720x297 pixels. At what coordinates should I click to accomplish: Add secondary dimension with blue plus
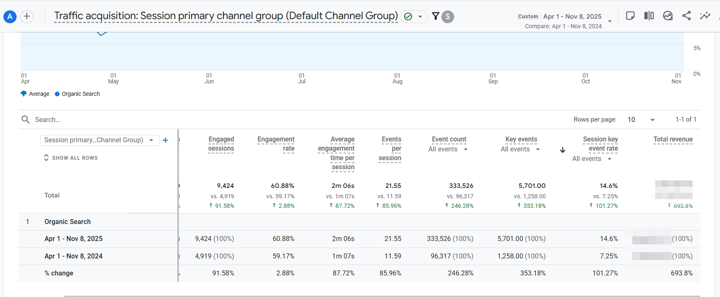(165, 140)
